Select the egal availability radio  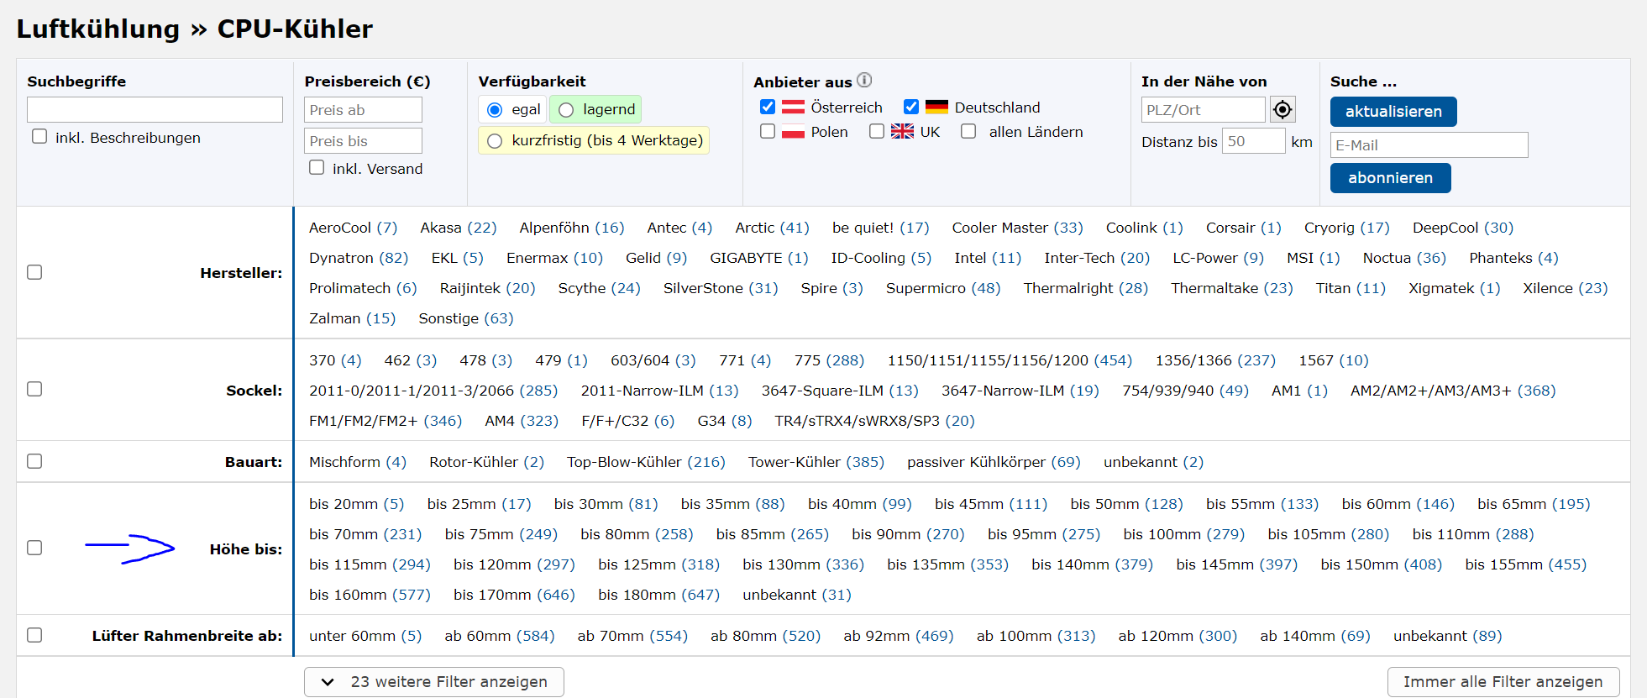495,109
